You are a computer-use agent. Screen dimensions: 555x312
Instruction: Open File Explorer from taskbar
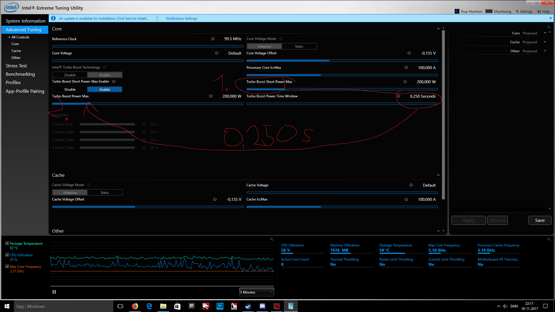[x=163, y=306]
